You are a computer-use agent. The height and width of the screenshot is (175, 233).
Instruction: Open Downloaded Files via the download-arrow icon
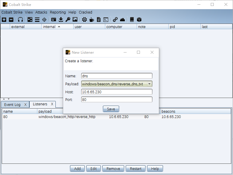(61, 19)
